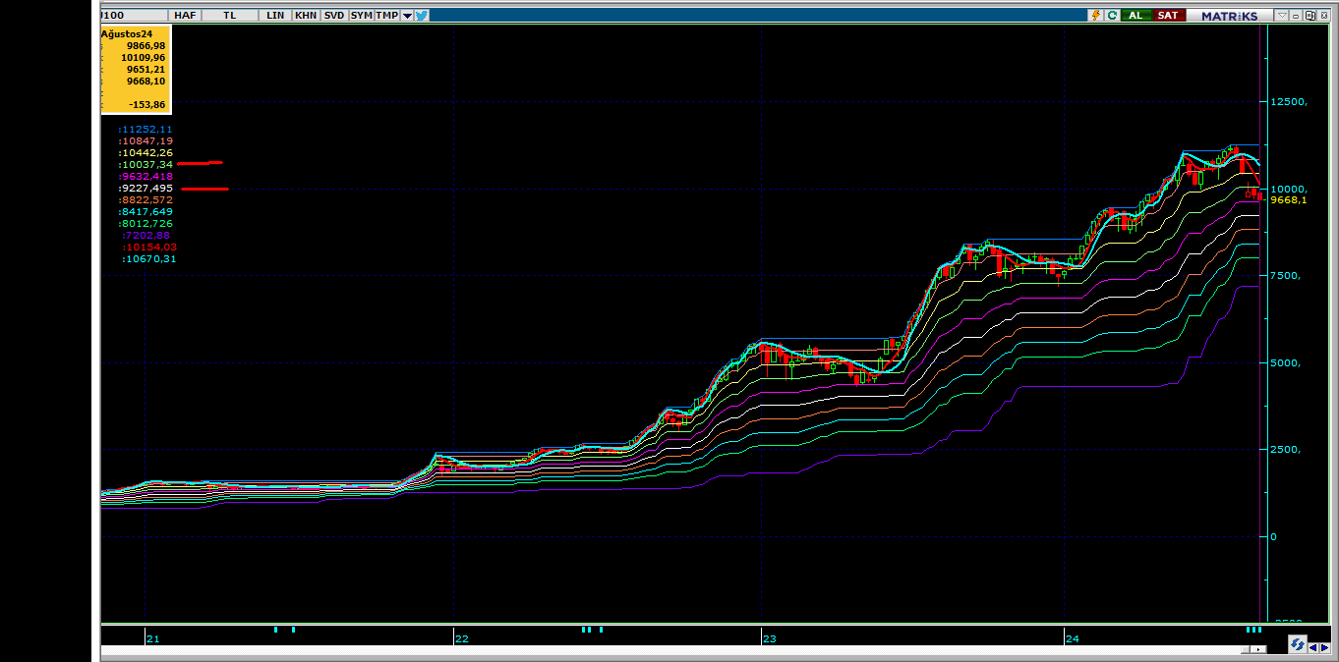Click the 10109,96 value in yellow box
The image size is (1339, 662).
coord(144,57)
